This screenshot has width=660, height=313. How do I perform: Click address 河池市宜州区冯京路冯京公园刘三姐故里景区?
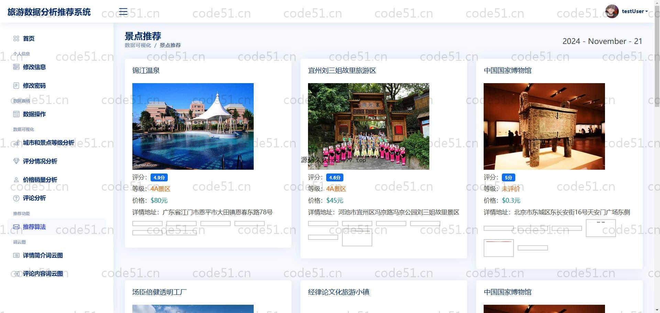click(x=399, y=212)
